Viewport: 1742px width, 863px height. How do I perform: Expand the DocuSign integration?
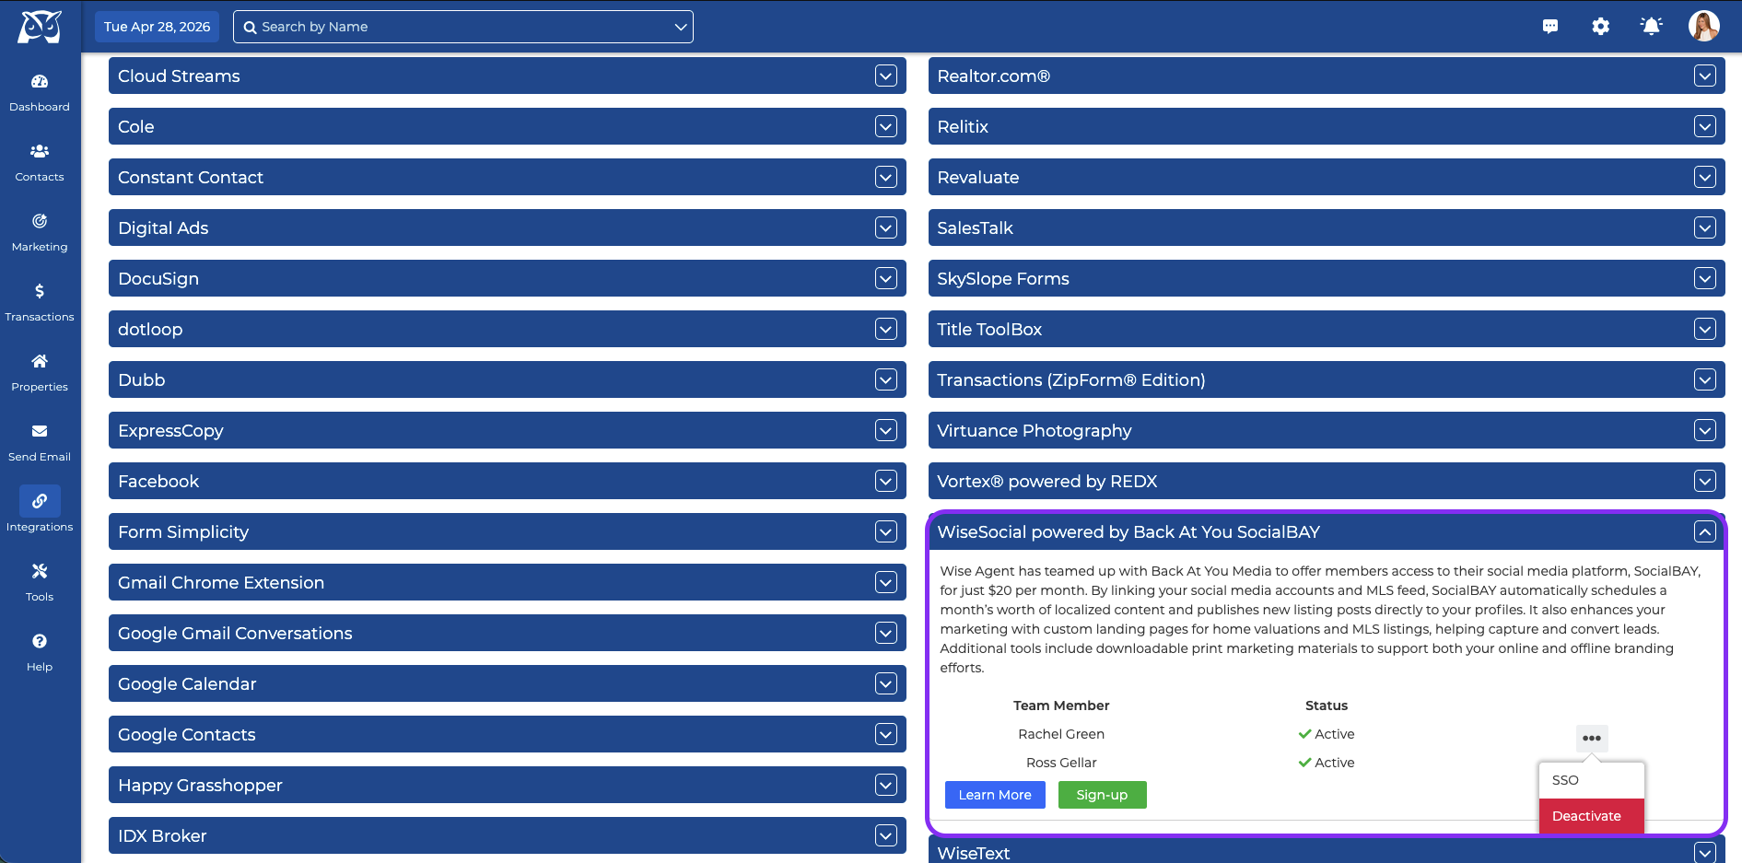click(886, 278)
